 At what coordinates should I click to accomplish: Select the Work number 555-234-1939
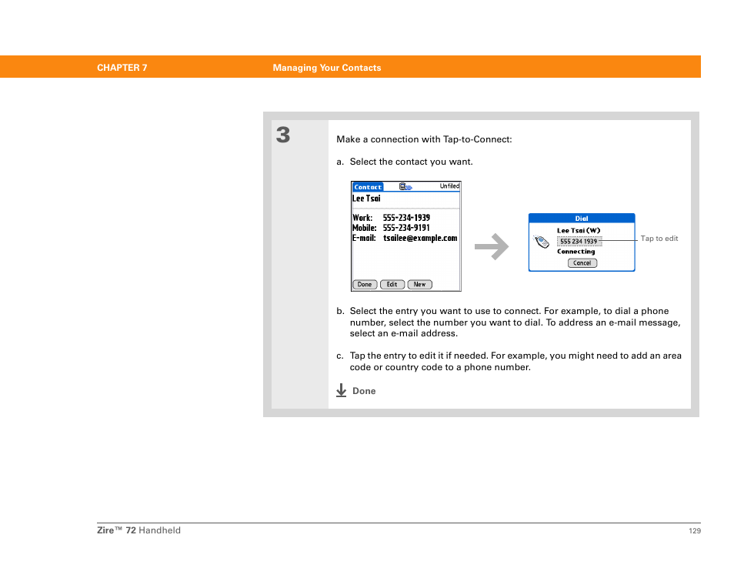406,218
